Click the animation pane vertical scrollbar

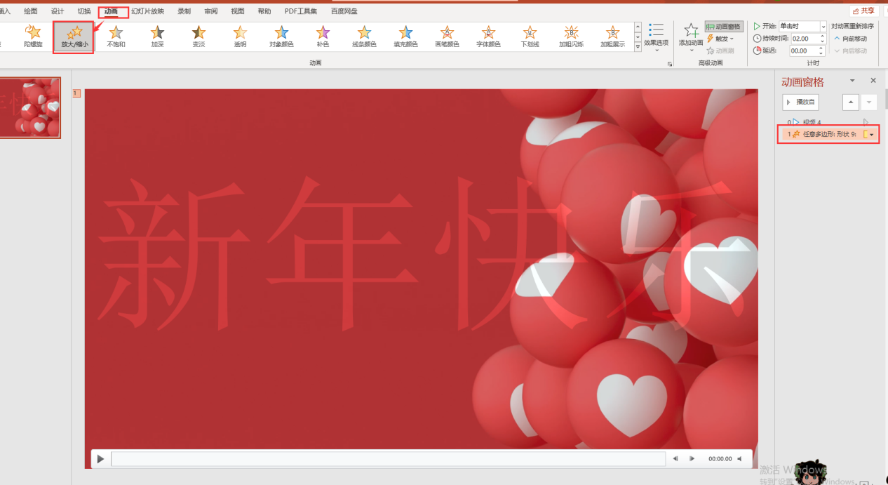coord(886,99)
